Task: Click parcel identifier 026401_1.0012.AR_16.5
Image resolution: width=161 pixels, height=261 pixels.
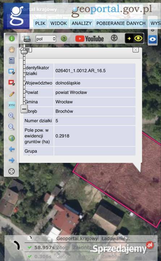Action: point(80,71)
